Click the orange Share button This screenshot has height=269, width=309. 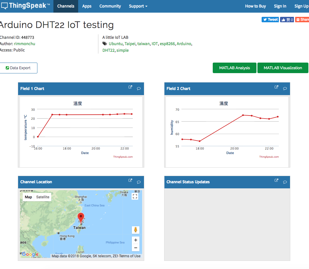302,20
